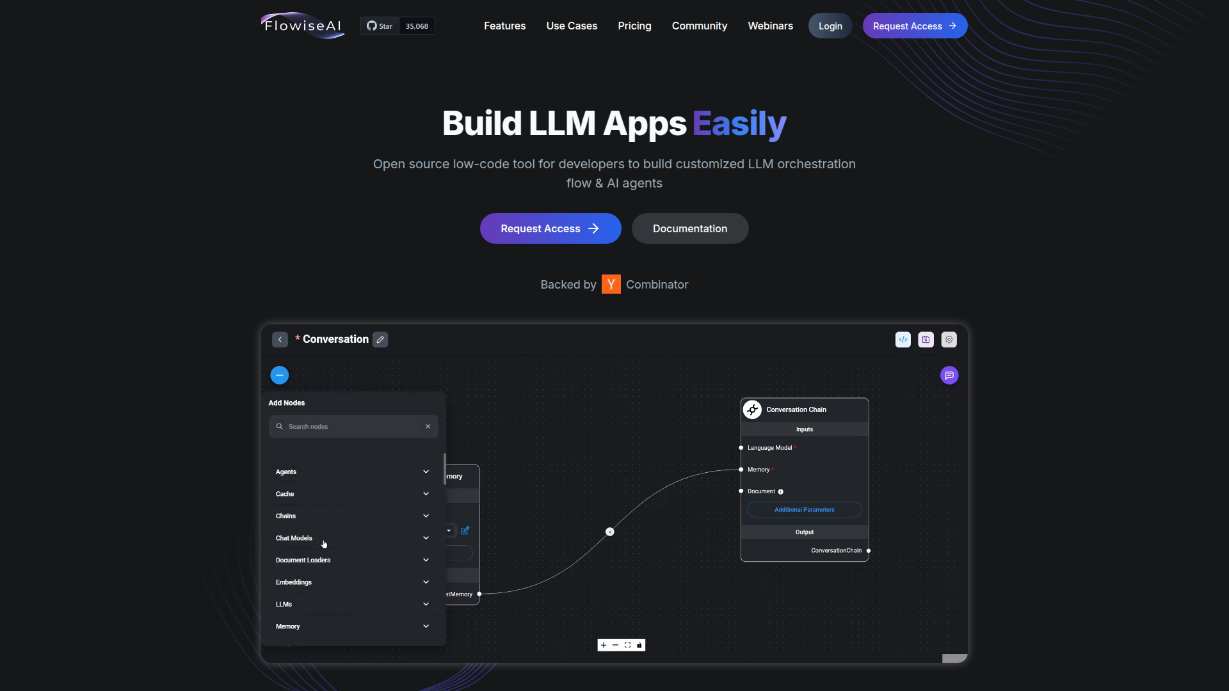Click the settings/configuration icon in toolbar
This screenshot has height=691, width=1229.
pos(950,339)
